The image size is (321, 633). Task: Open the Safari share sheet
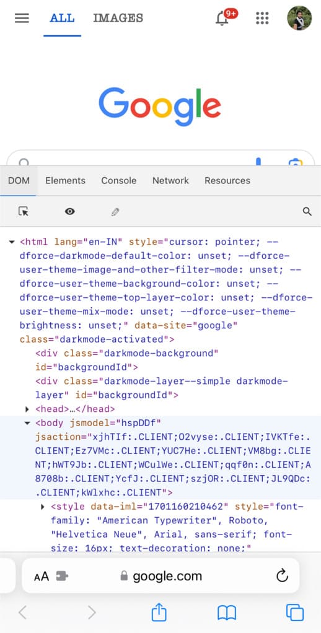[x=159, y=611]
